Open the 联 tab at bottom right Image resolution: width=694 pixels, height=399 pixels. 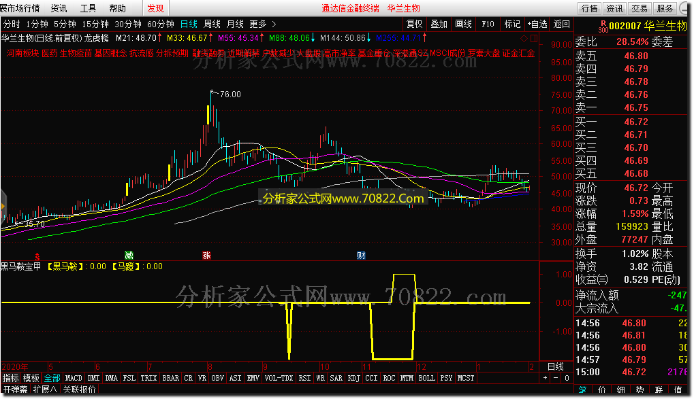click(659, 389)
